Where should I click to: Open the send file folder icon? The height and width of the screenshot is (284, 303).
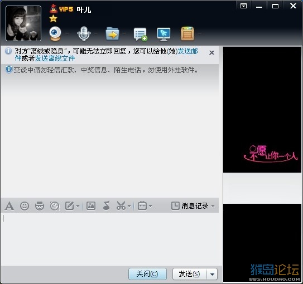click(x=112, y=33)
